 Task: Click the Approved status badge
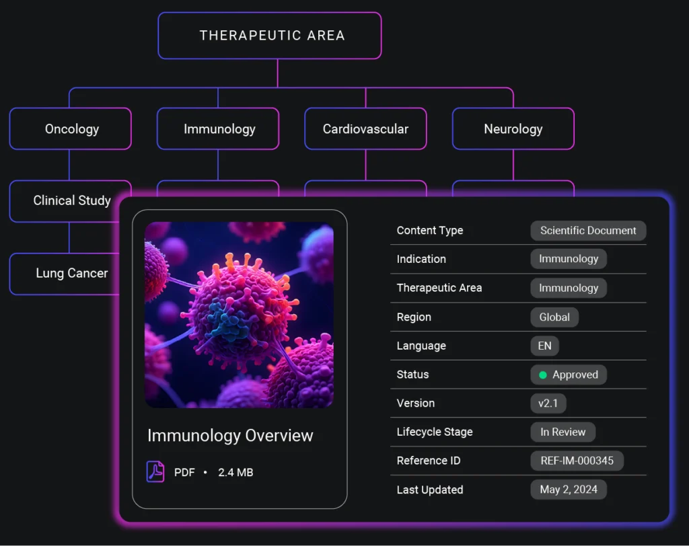[x=569, y=375]
